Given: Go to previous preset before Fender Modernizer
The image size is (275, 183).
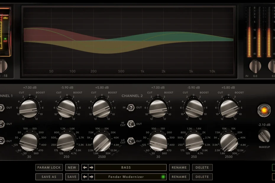Looking at the screenshot, I should point(85,177).
